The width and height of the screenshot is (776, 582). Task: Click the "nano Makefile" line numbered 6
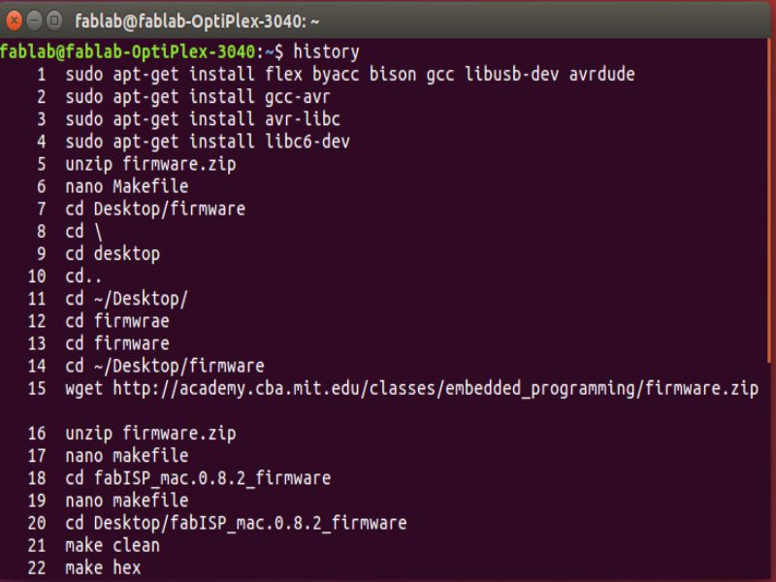[127, 186]
